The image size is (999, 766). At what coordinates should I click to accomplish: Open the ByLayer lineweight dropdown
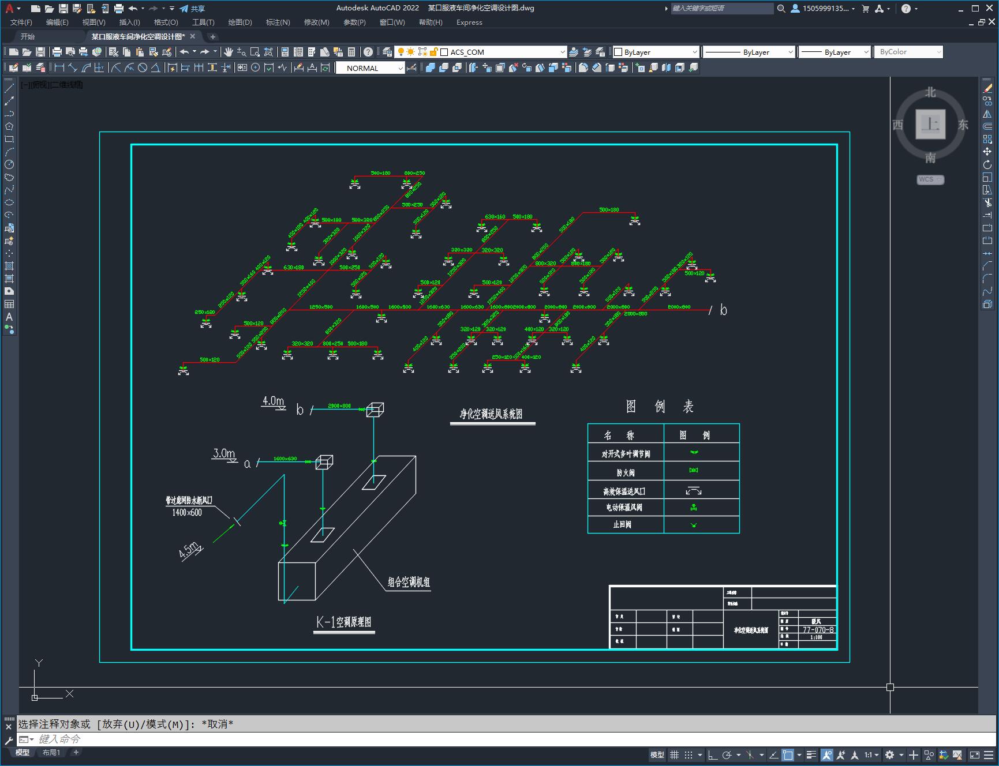pos(835,52)
